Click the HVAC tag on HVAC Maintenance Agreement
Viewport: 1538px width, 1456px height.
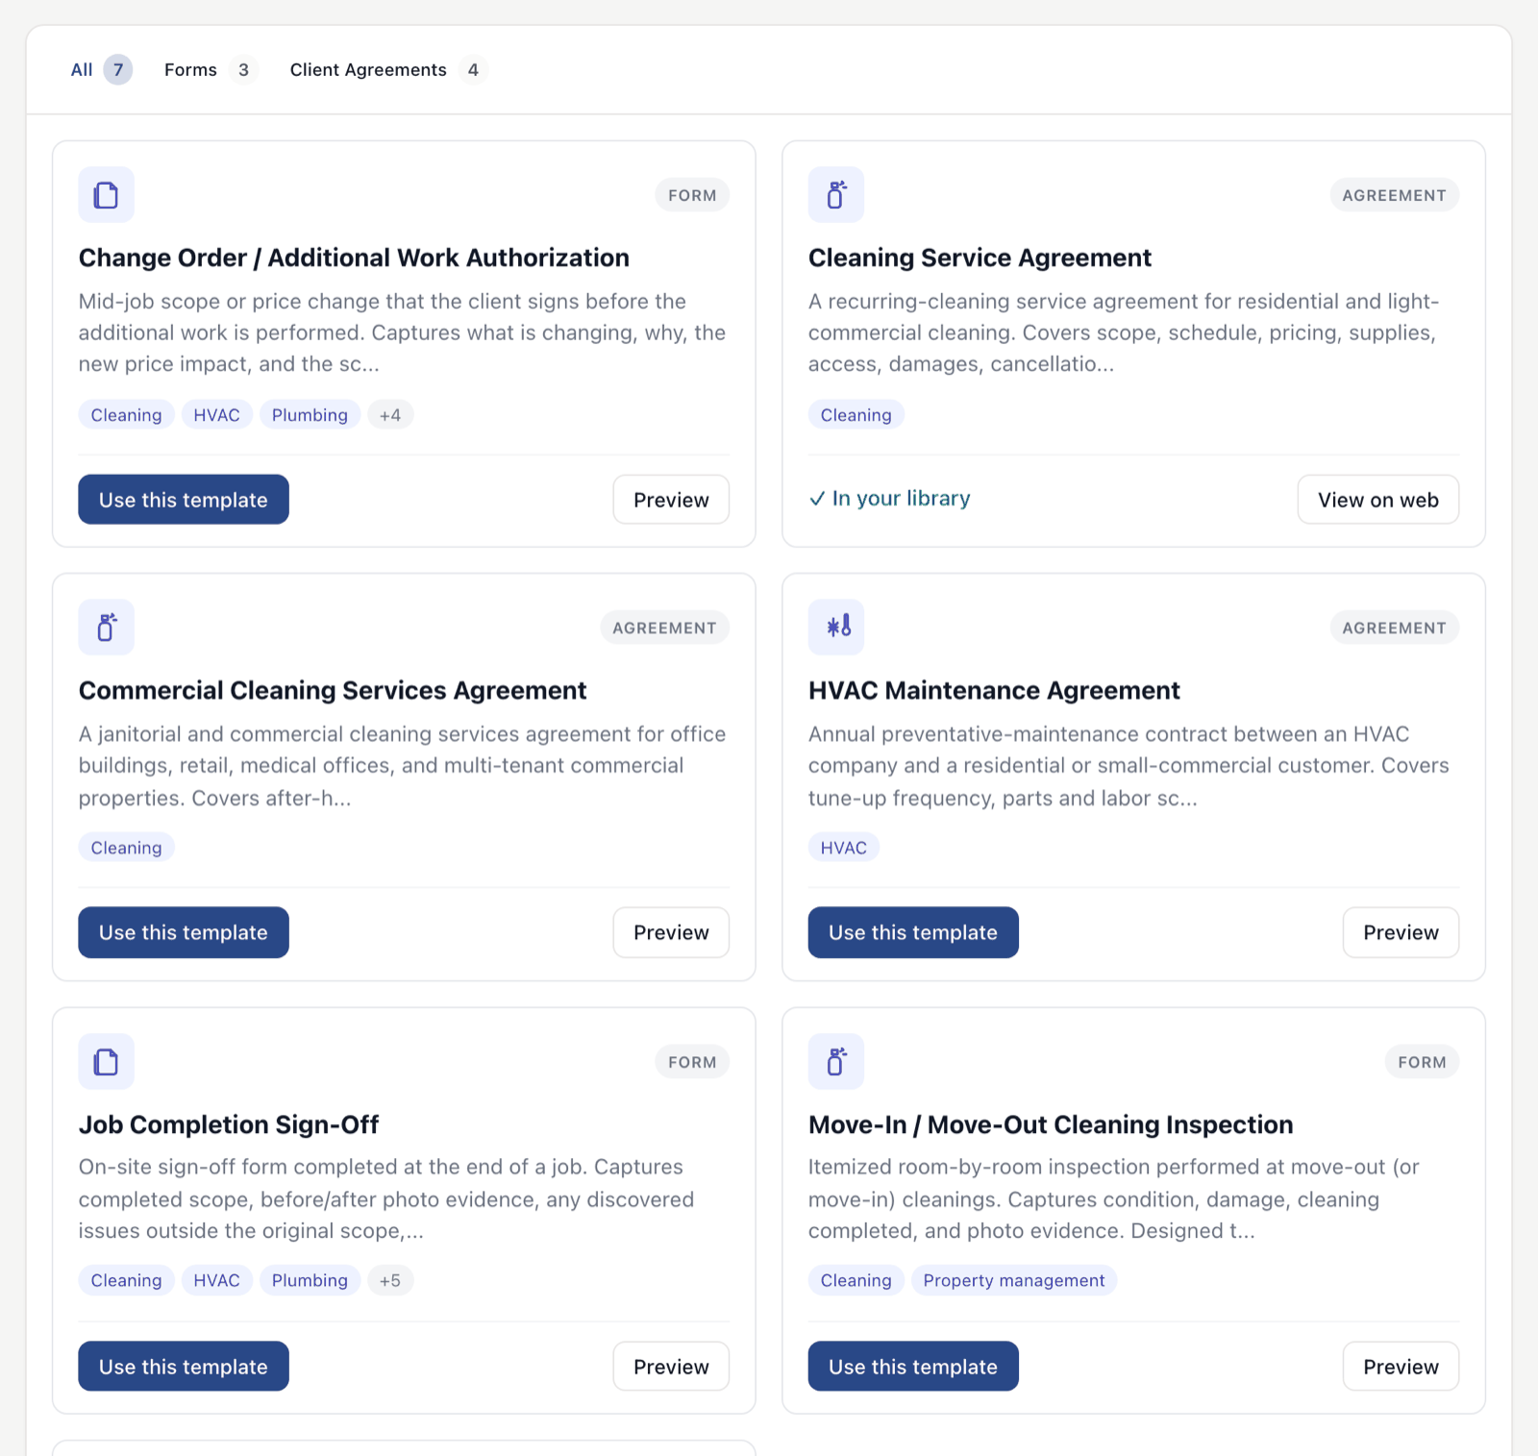[843, 848]
